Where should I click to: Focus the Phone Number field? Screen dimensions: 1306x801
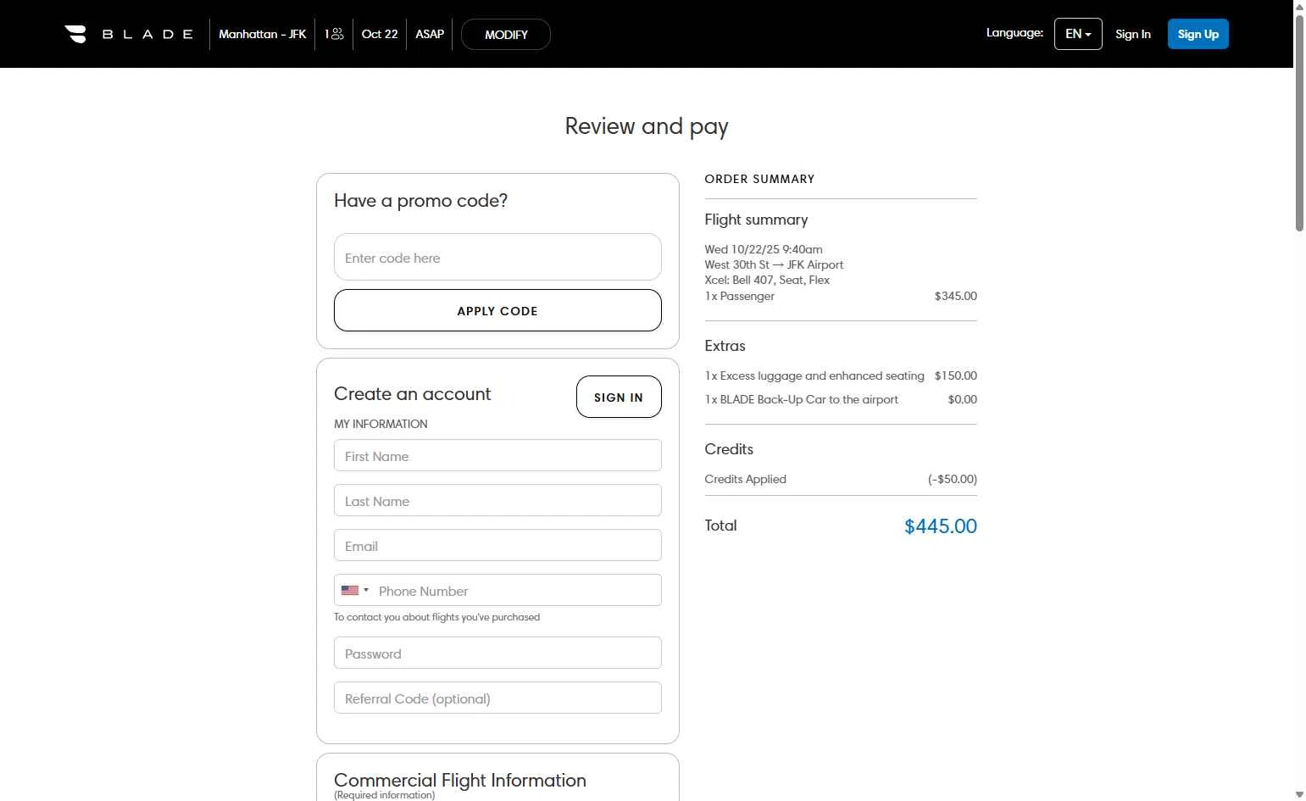[x=517, y=590]
